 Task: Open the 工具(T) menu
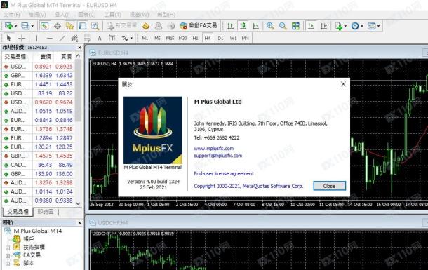coord(112,15)
